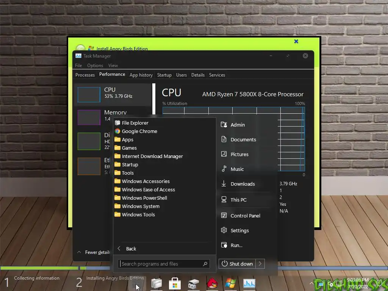Click the magnifier icon in the search box
388x291 pixels.
[205, 264]
